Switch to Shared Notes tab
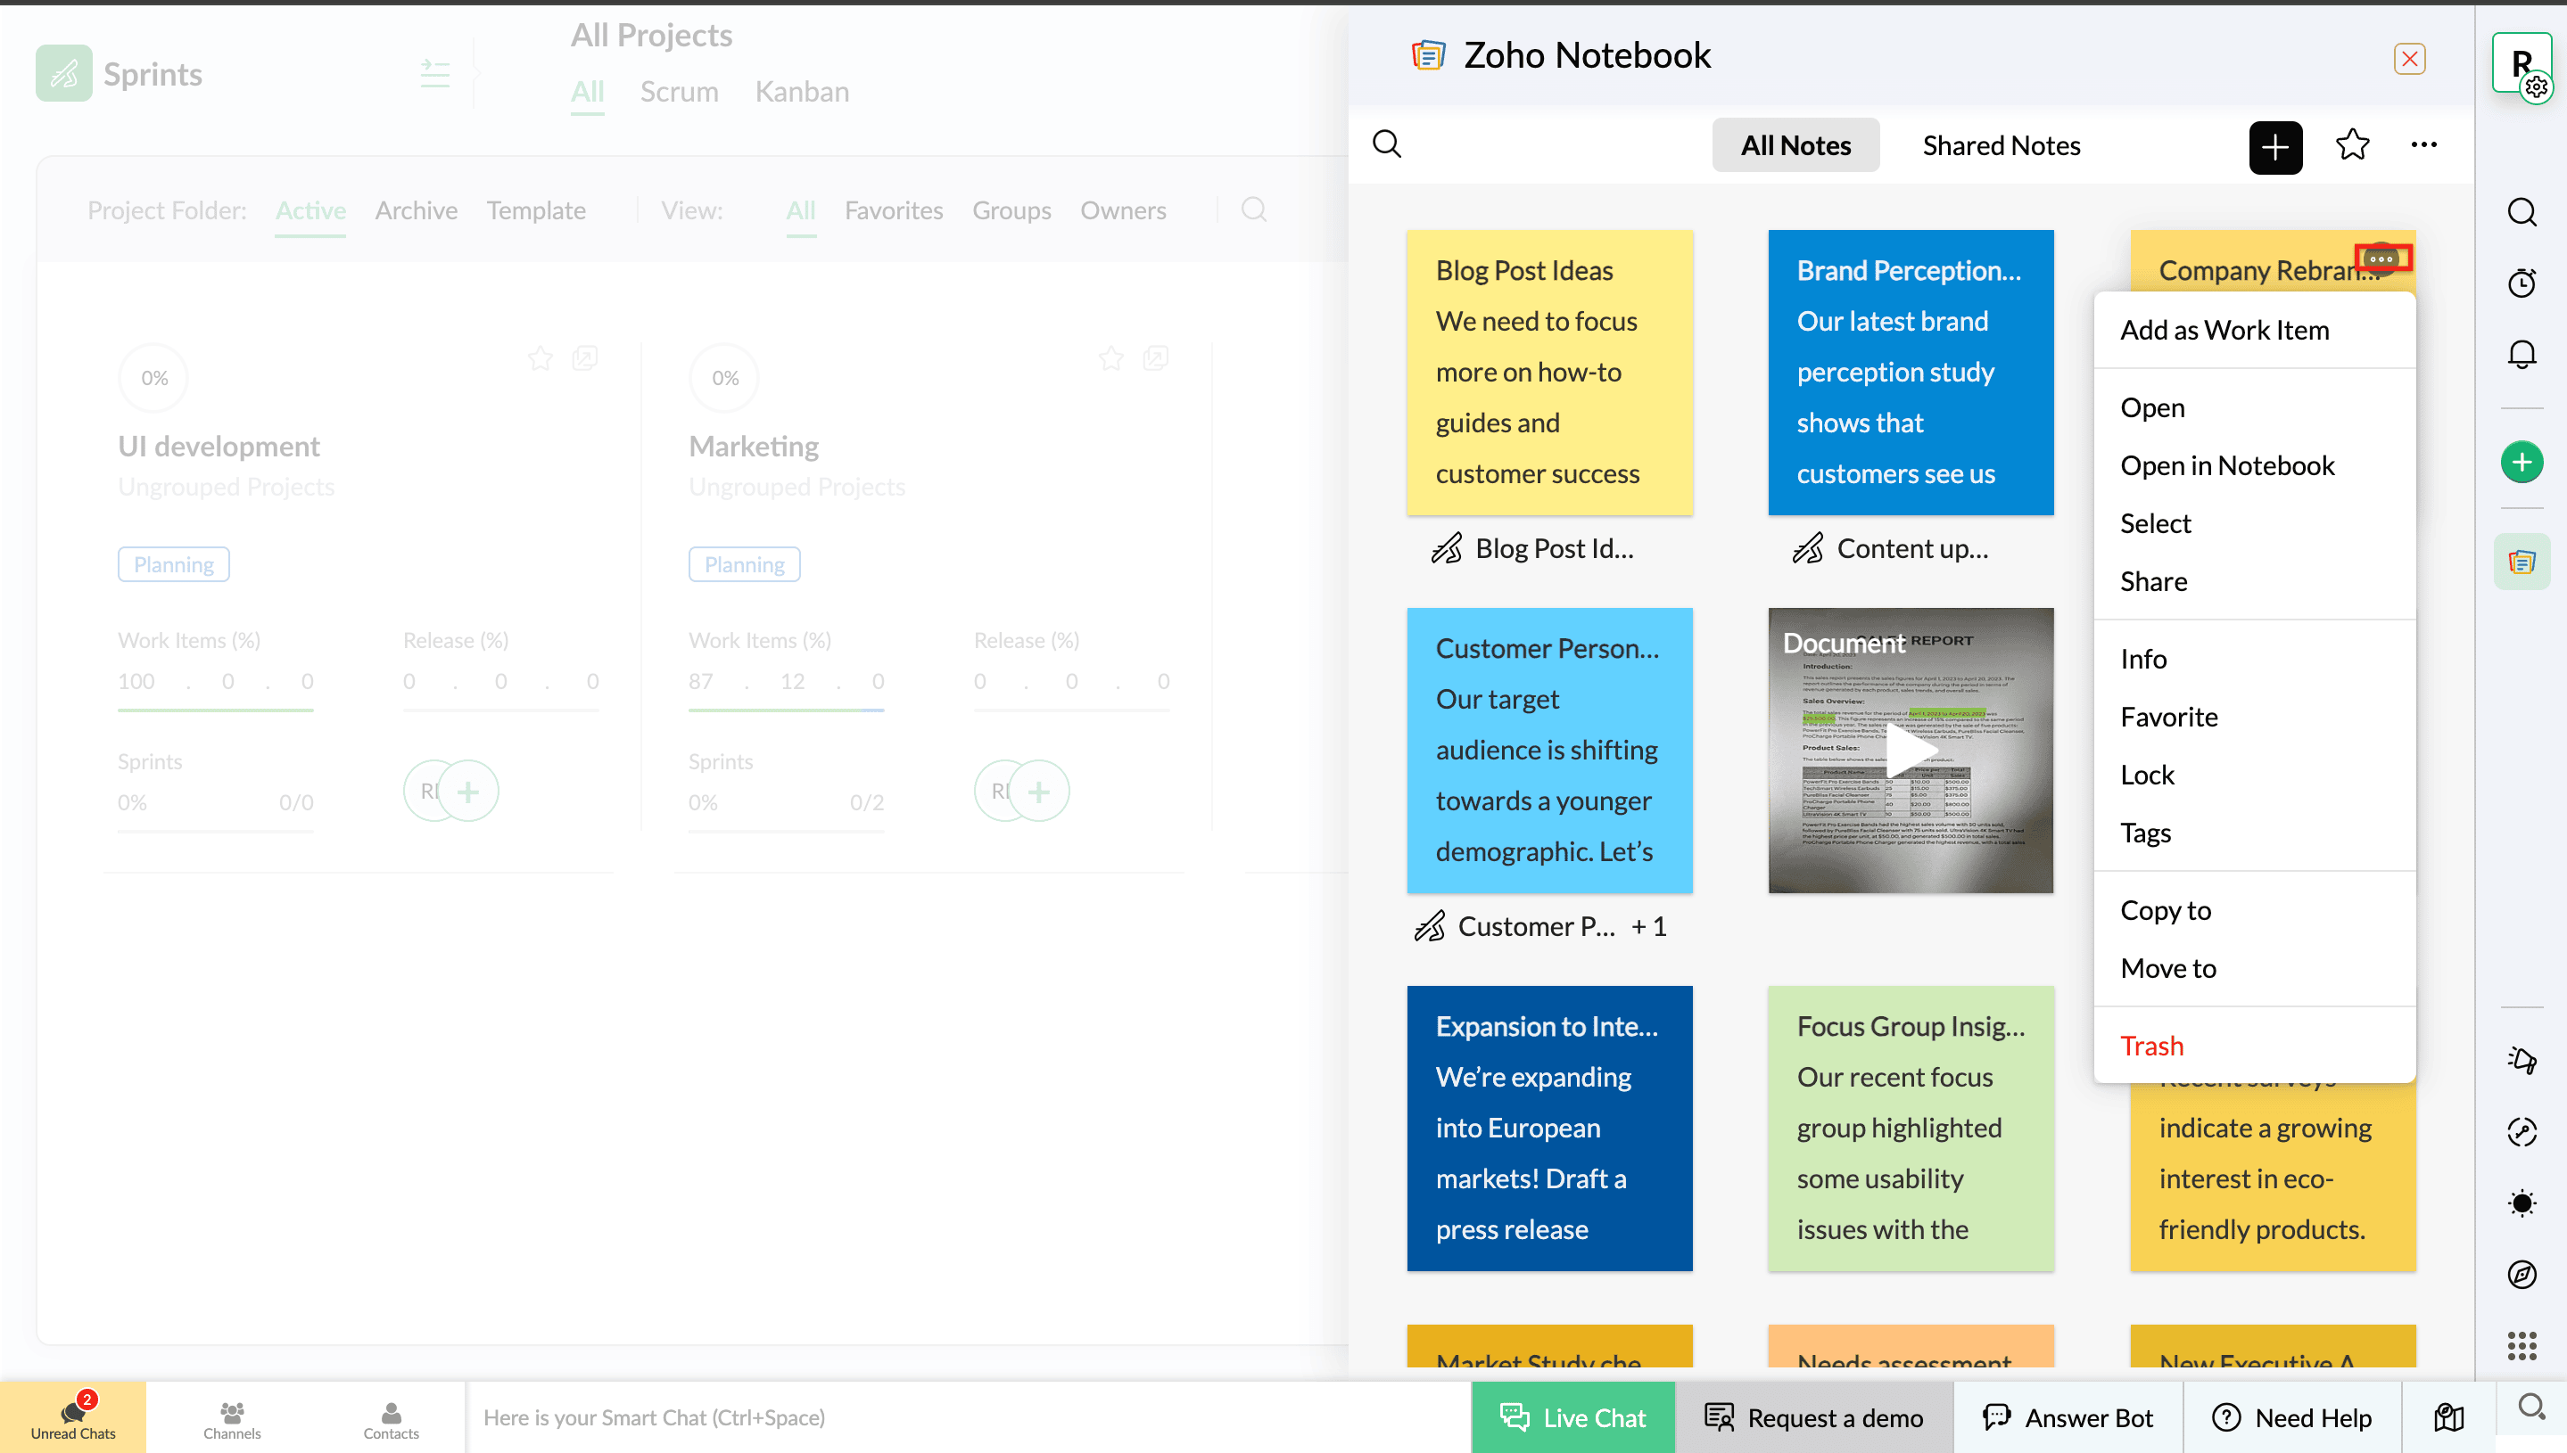2567x1453 pixels. (x=2001, y=145)
